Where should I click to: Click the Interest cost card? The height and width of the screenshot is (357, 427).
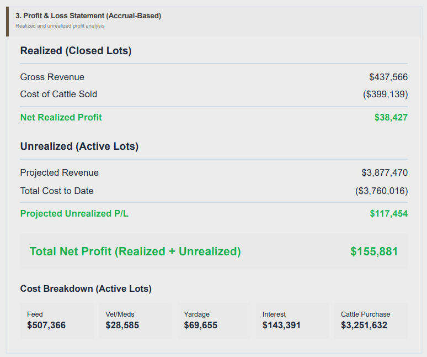click(x=292, y=321)
